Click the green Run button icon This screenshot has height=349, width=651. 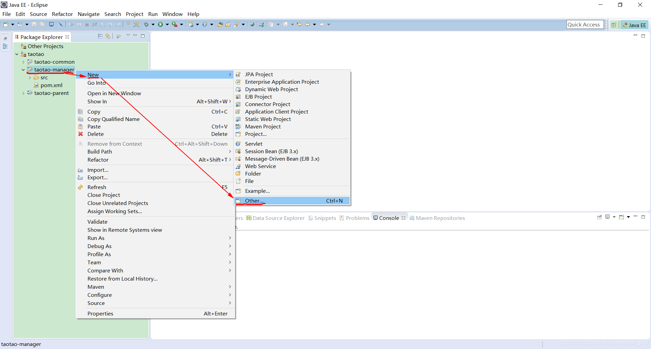click(160, 24)
